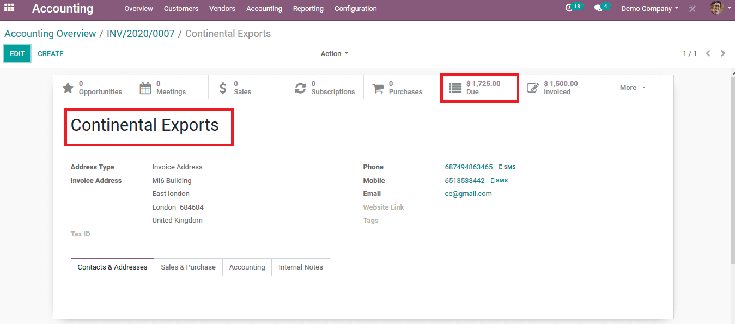Open the Overview menu
The image size is (735, 324).
138,8
